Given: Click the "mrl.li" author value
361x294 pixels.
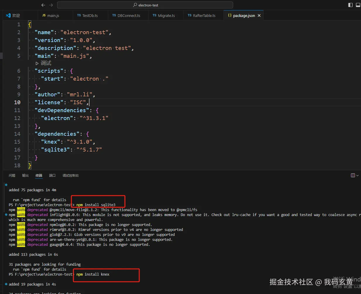Looking at the screenshot, I should (x=80, y=95).
